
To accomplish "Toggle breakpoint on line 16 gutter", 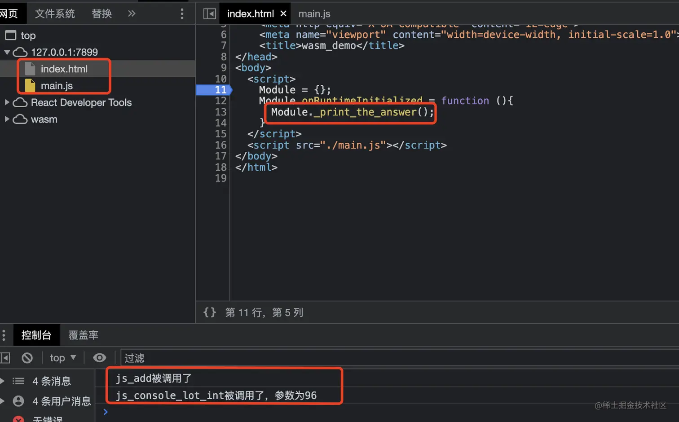I will coord(220,145).
